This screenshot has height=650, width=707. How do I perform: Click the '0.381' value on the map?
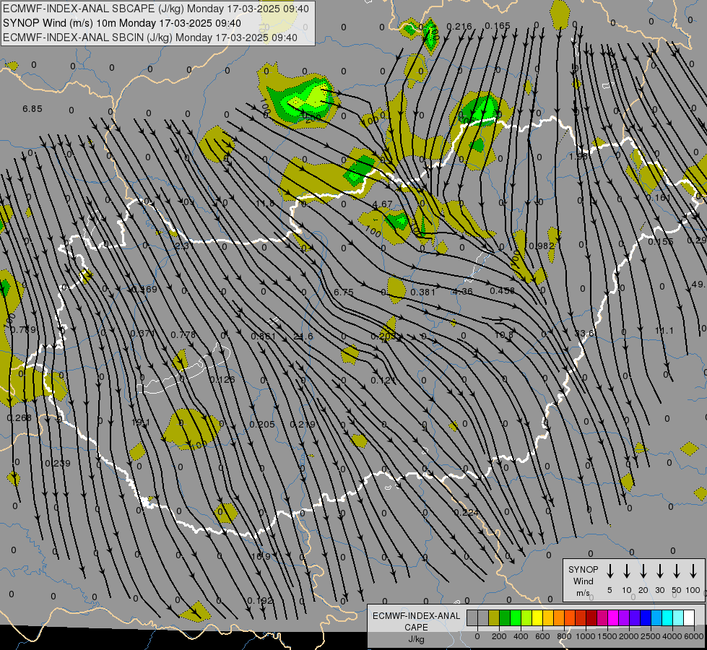click(423, 292)
